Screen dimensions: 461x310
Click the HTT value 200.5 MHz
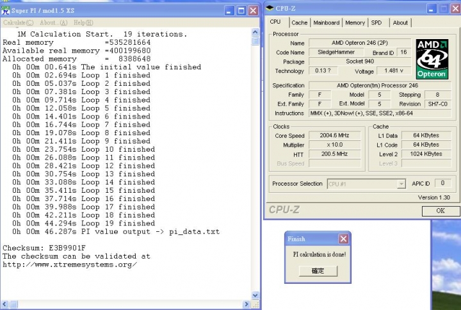click(x=335, y=154)
